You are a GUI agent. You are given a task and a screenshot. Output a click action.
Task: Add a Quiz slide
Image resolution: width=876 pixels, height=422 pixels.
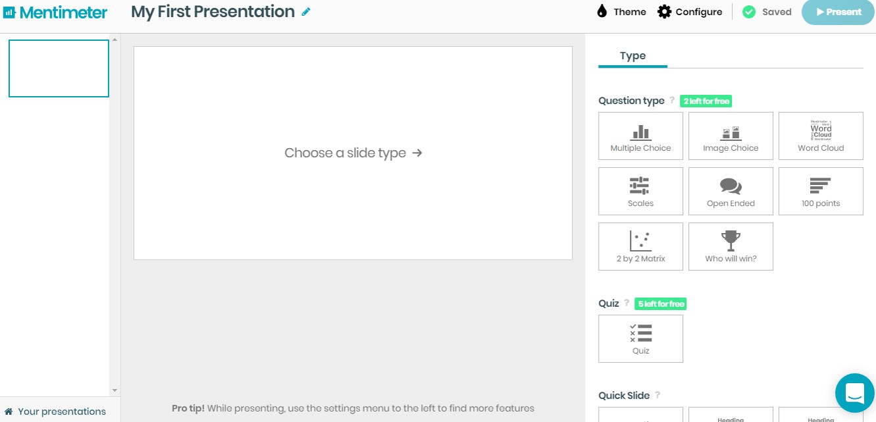(640, 339)
